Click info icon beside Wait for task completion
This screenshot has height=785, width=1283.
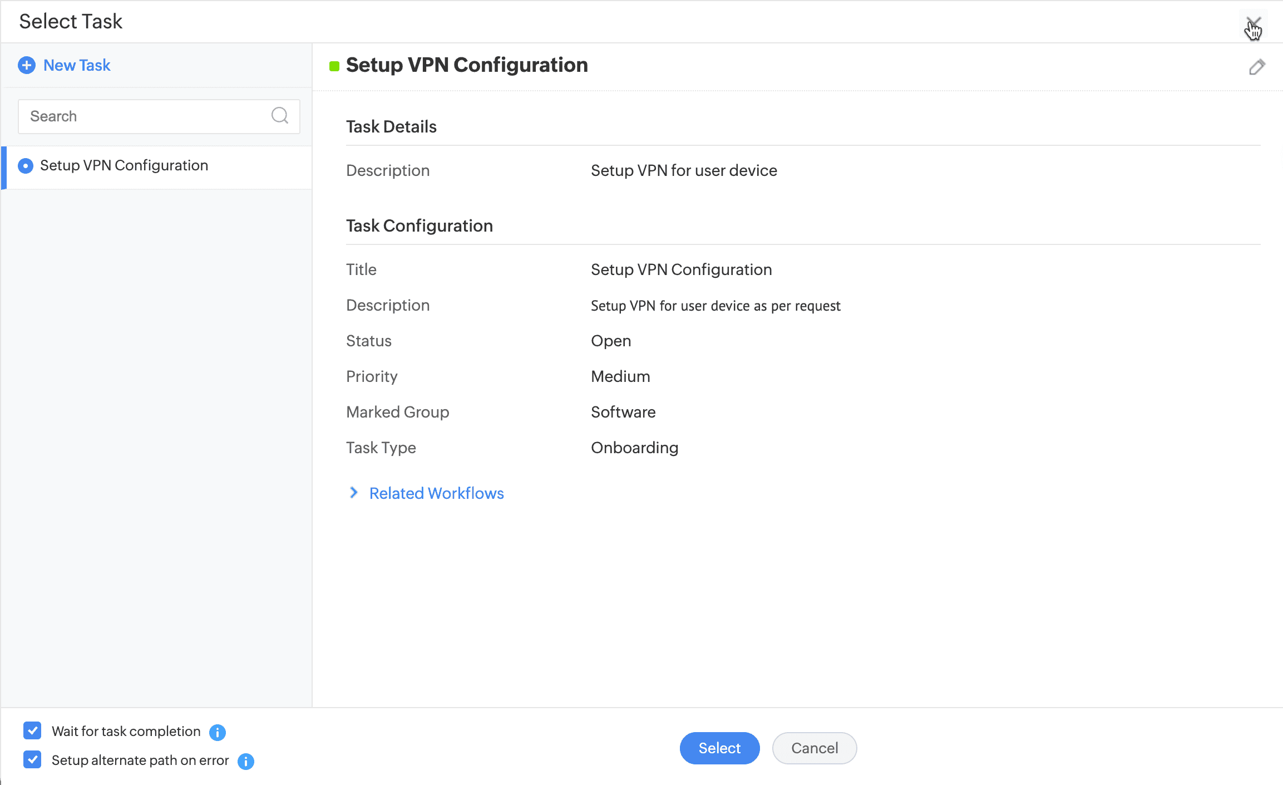pyautogui.click(x=218, y=732)
